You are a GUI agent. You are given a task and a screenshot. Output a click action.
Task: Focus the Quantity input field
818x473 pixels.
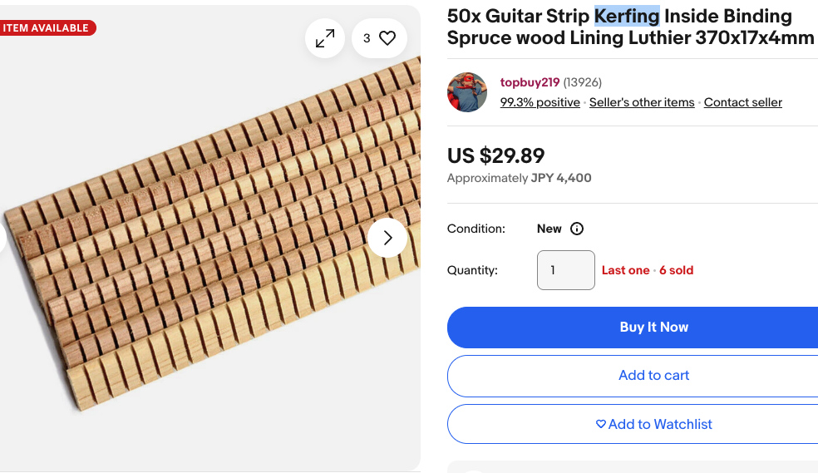pyautogui.click(x=565, y=270)
